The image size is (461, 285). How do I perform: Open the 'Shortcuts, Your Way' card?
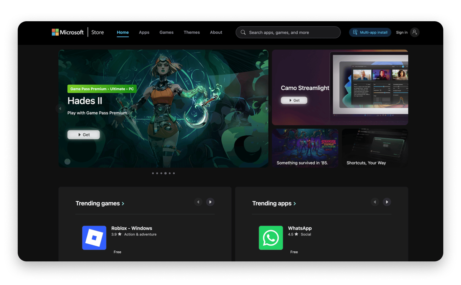(x=375, y=148)
